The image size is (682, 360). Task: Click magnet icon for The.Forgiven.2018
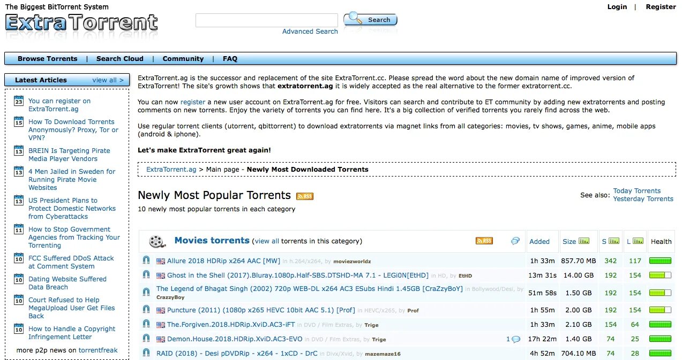coord(146,324)
